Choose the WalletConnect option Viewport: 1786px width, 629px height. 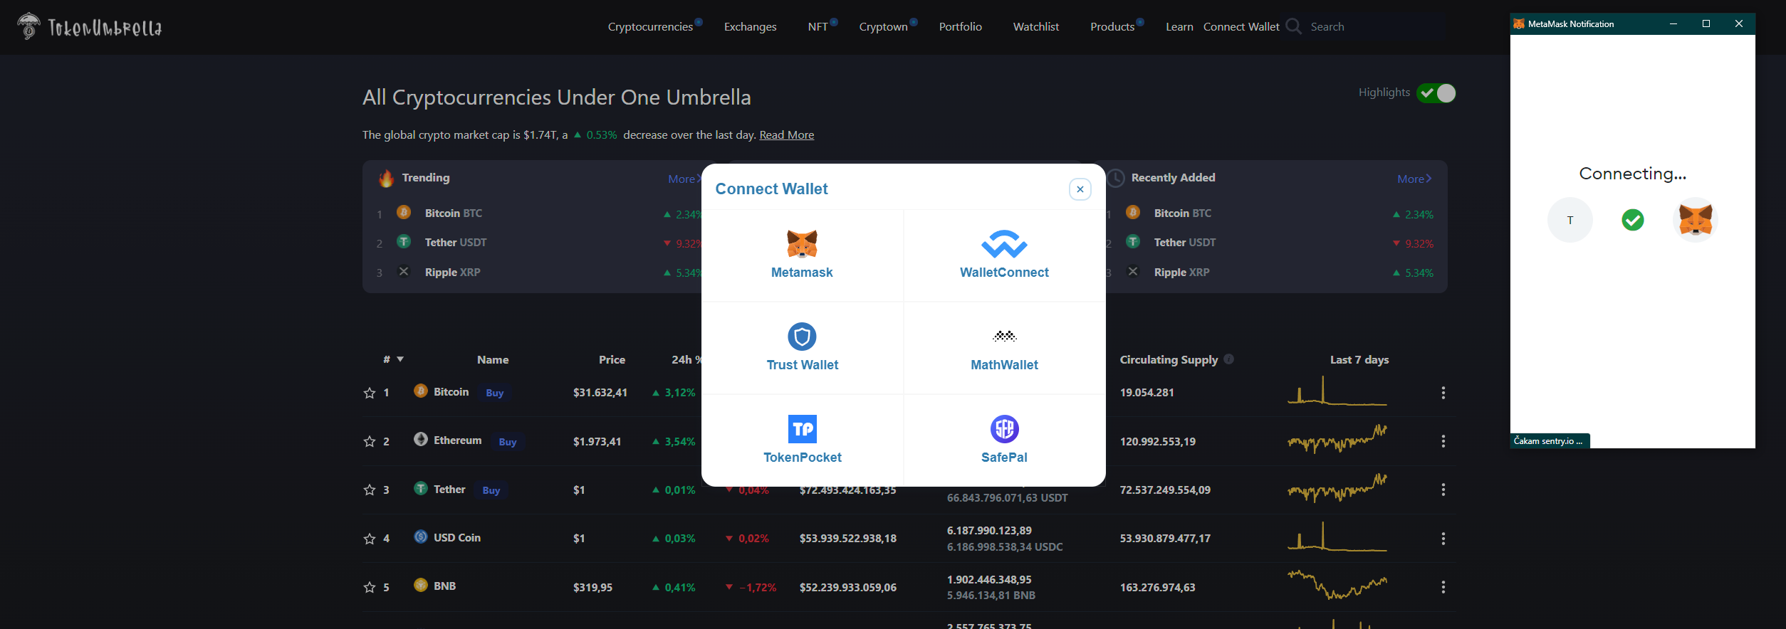point(1004,255)
